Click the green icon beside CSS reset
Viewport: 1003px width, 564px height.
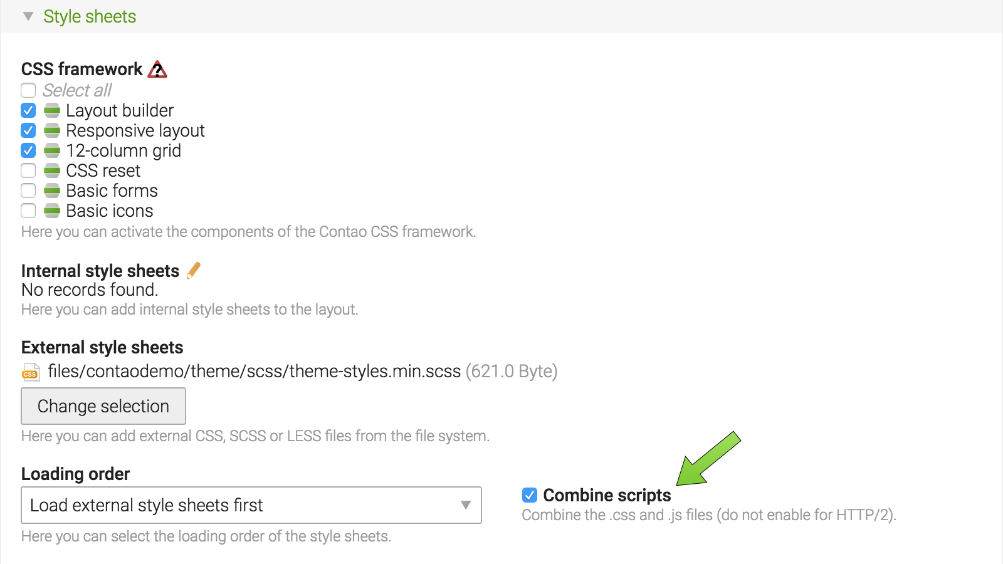click(x=52, y=171)
